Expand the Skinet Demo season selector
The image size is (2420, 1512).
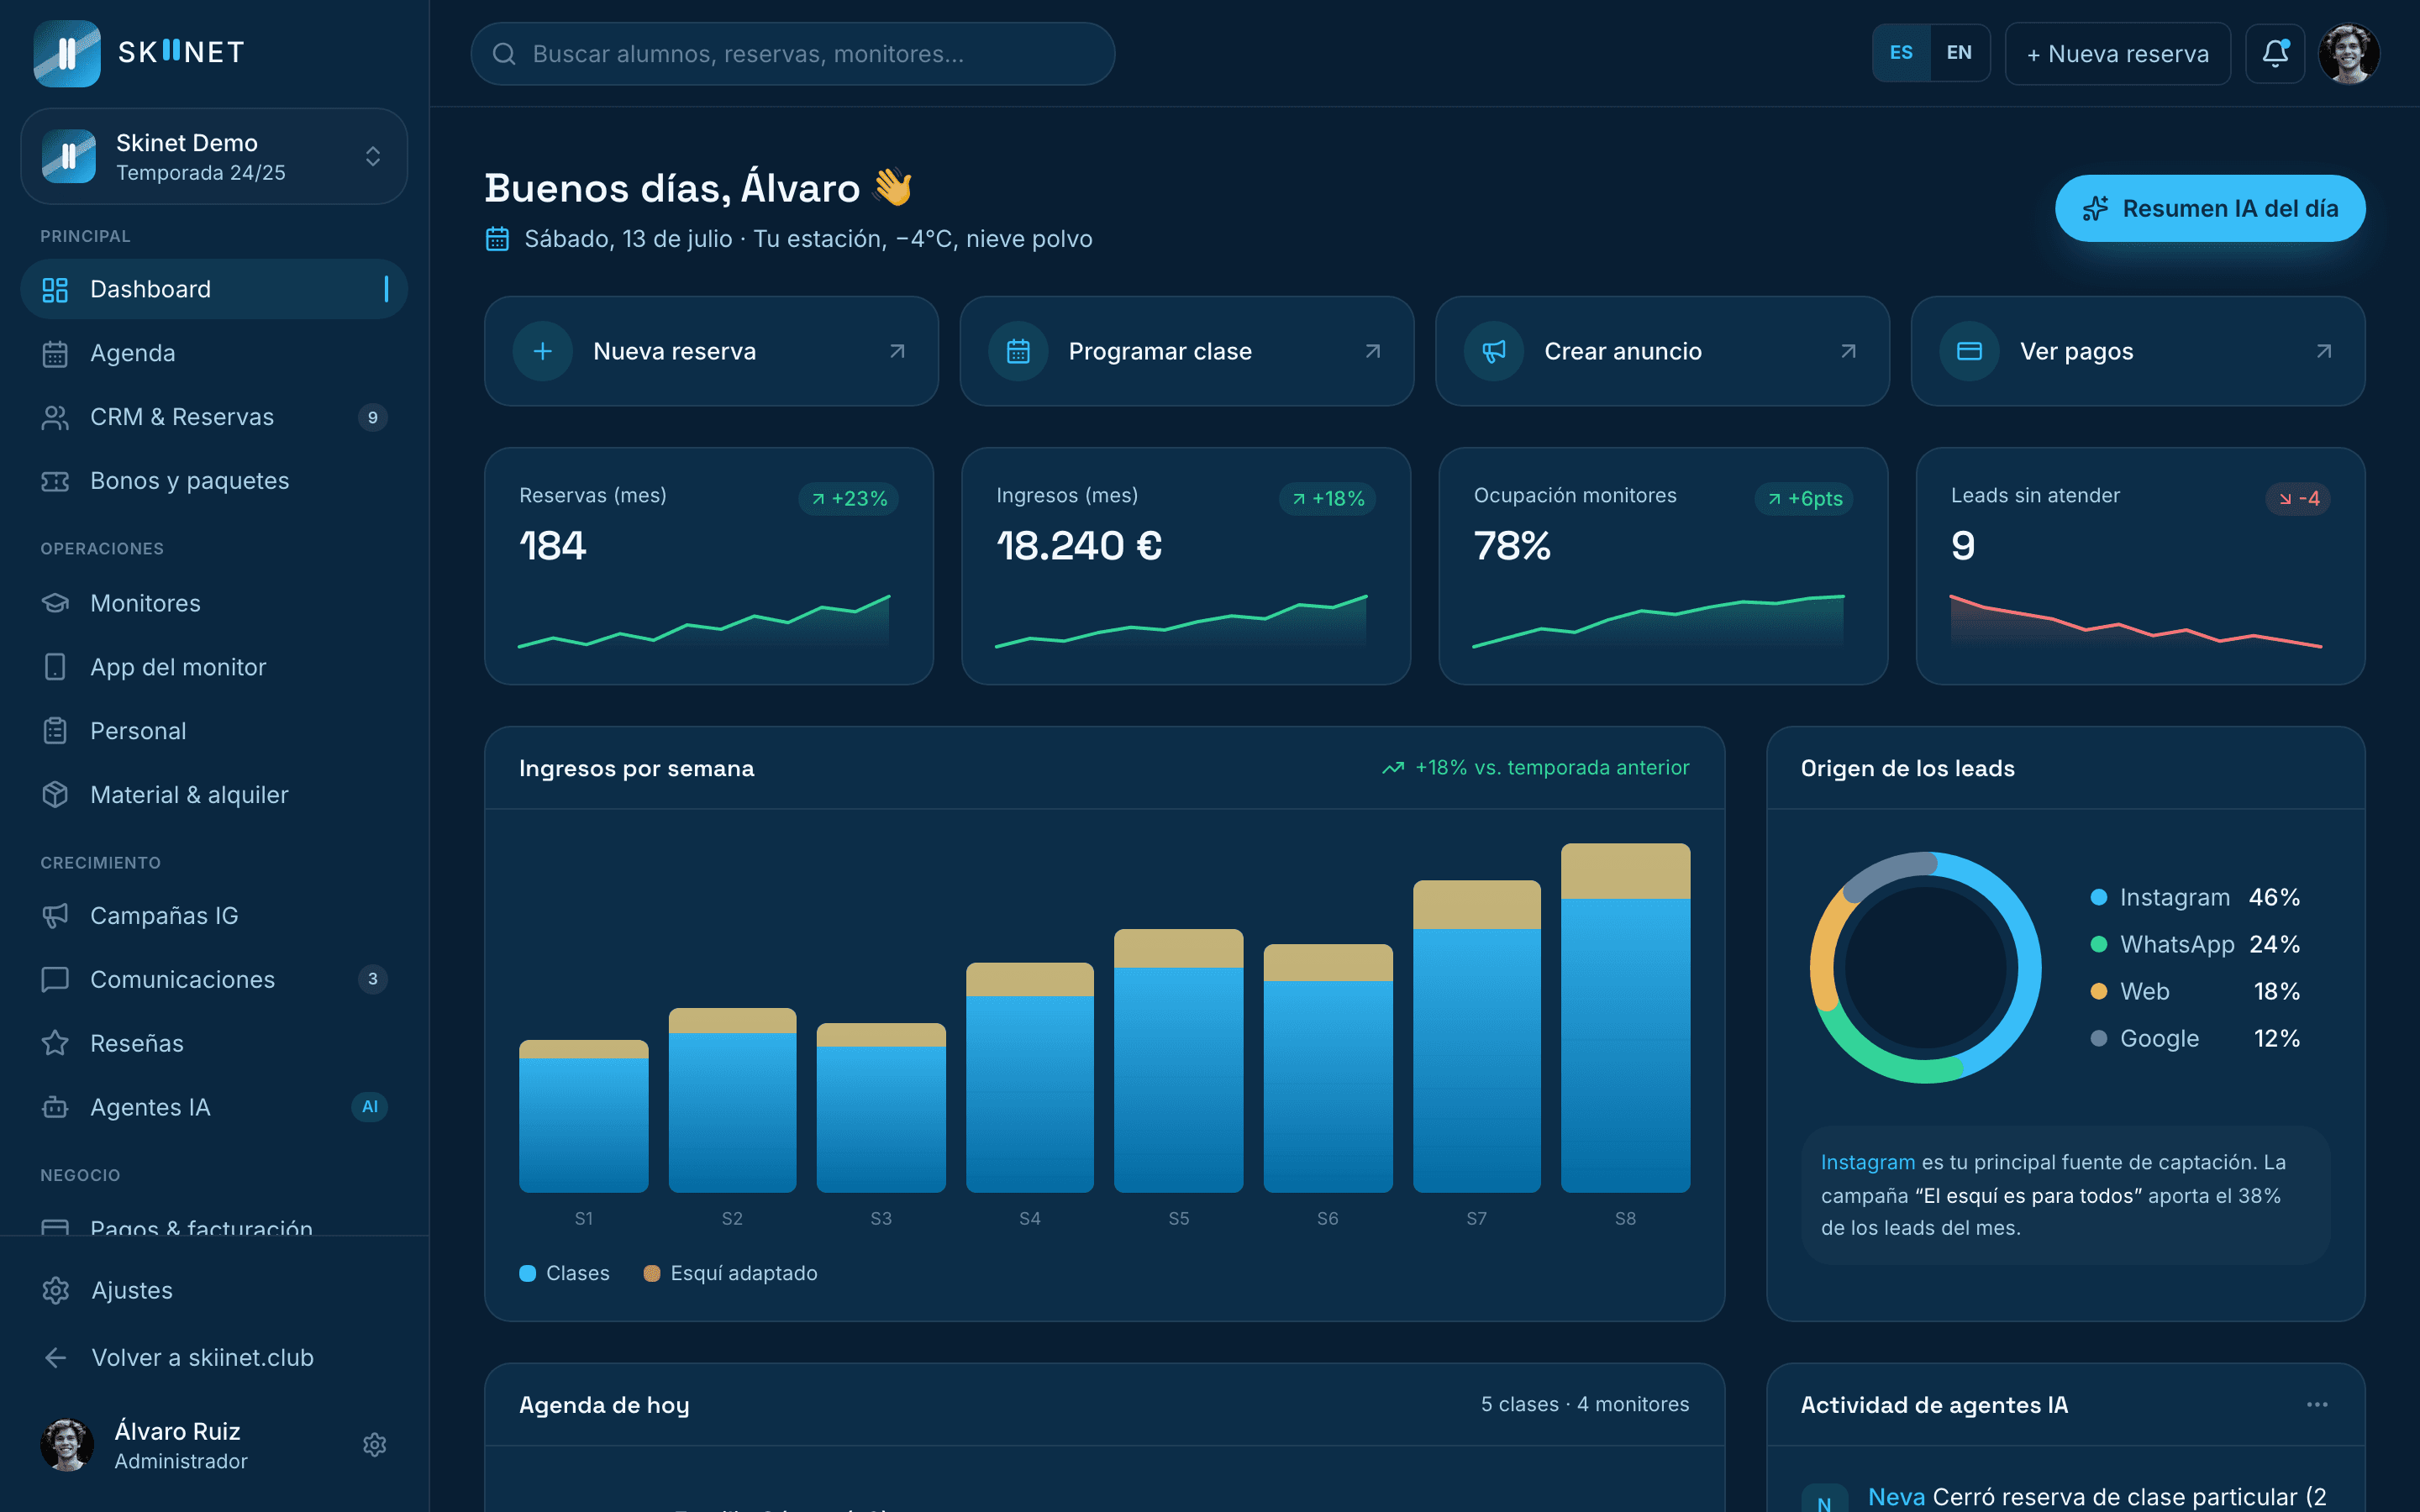coord(214,157)
